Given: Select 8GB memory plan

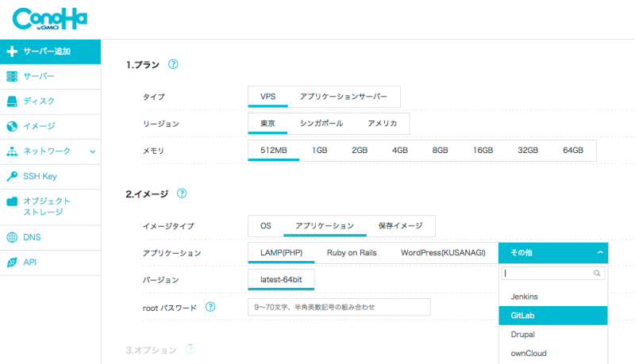Looking at the screenshot, I should point(441,151).
